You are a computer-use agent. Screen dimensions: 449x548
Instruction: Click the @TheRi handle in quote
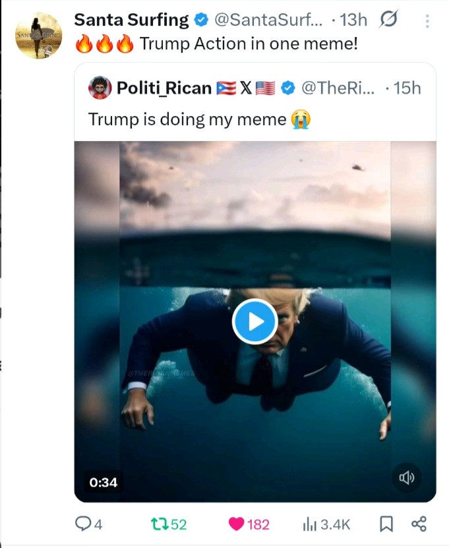(338, 88)
